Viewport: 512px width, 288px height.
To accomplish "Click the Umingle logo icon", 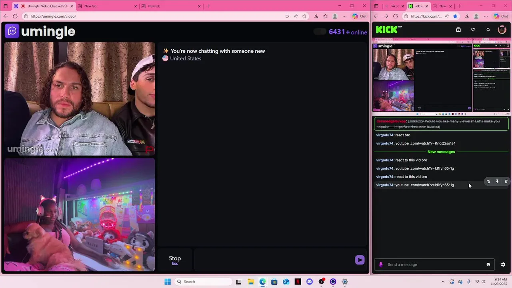I will pyautogui.click(x=12, y=31).
